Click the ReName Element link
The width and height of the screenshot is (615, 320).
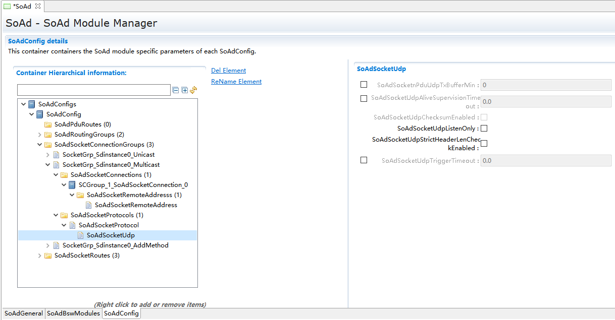pyautogui.click(x=236, y=82)
